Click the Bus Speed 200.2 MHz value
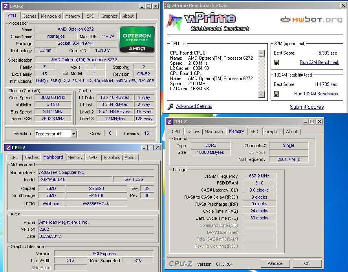Screen dimensions: 348x272 pos(53,111)
